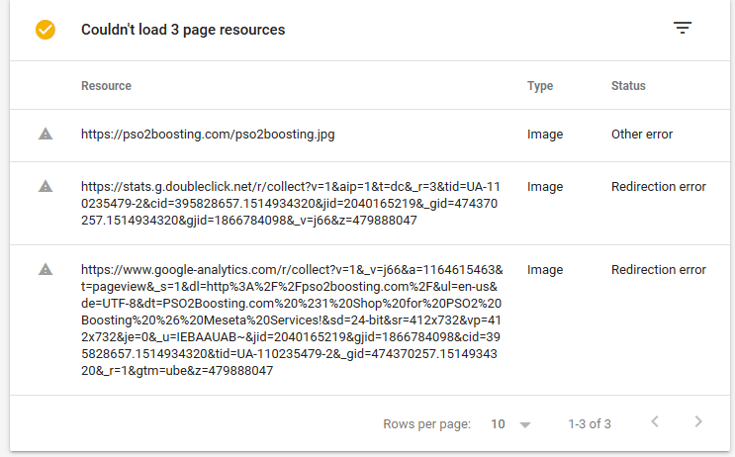
Task: Click warning icon beside pso2boosting.jpg resource
Action: coord(46,135)
